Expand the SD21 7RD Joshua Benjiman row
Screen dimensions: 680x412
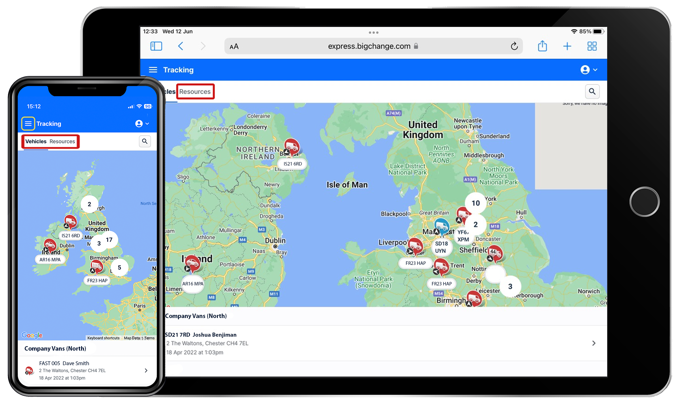pos(386,343)
